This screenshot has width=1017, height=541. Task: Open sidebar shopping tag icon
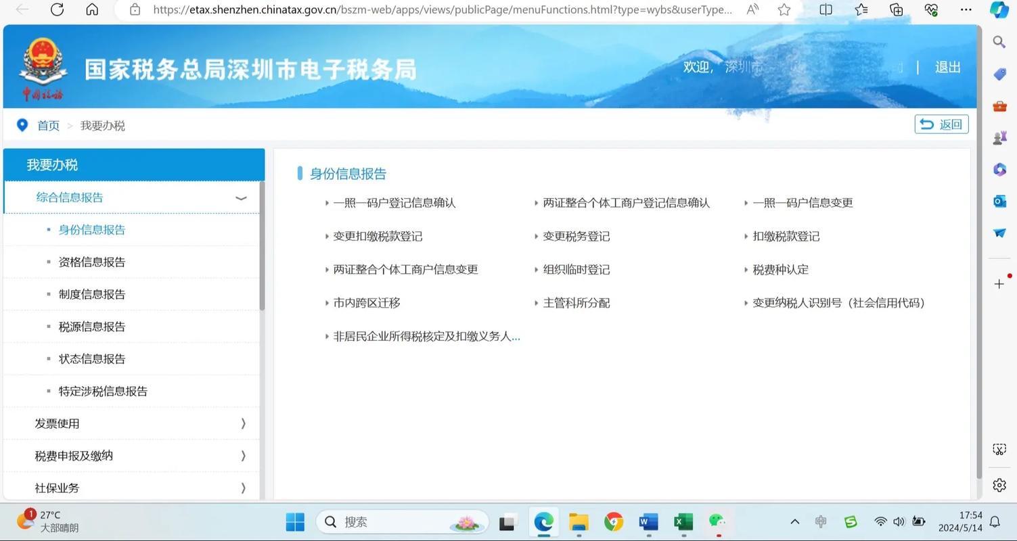pos(999,74)
